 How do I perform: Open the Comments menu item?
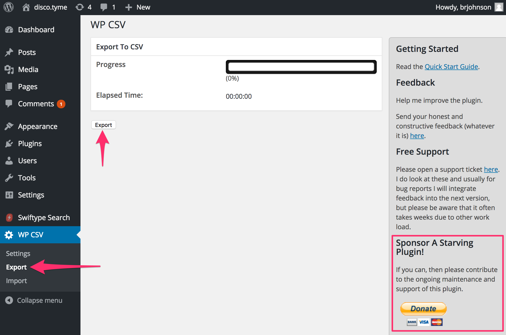click(x=40, y=104)
